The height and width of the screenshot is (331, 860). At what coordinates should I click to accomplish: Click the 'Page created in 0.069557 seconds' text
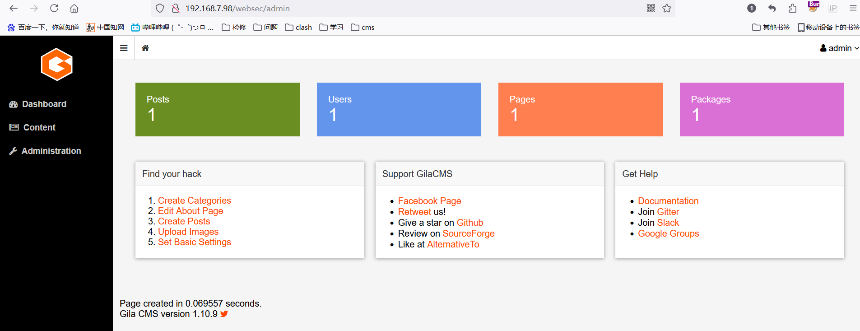(x=191, y=303)
